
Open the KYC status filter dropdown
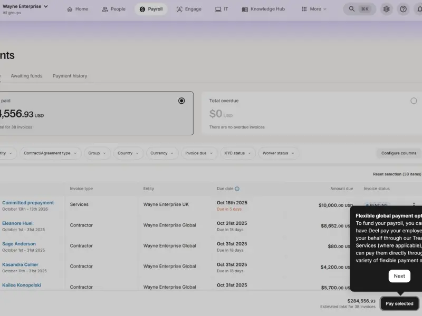tap(238, 153)
